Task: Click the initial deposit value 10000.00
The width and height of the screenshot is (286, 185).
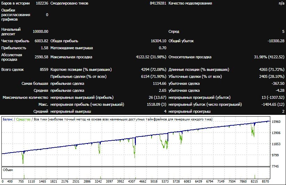Action: tap(40, 31)
